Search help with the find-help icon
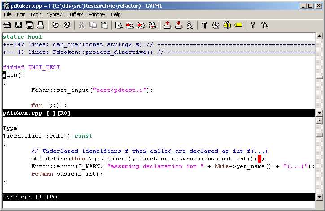The width and height of the screenshot is (325, 211). pos(264,25)
